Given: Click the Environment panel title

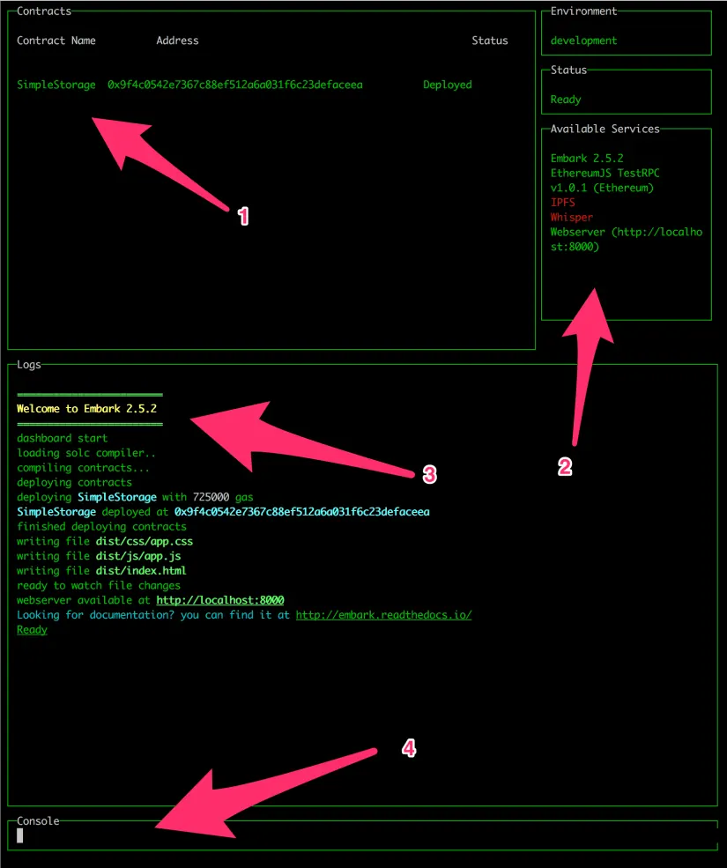Looking at the screenshot, I should click(x=583, y=11).
